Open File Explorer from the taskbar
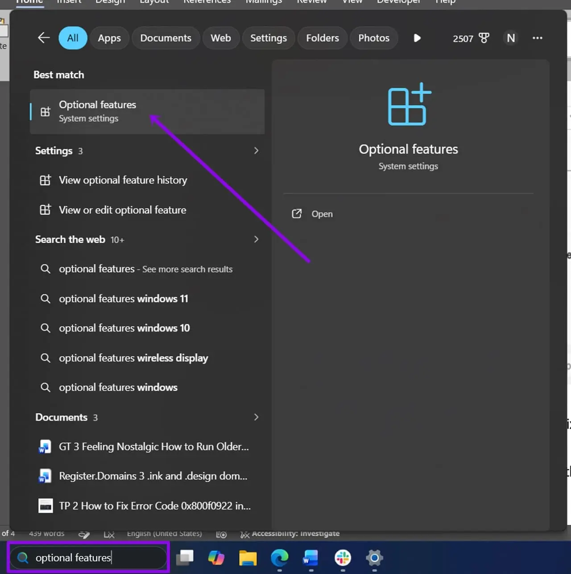 tap(248, 557)
